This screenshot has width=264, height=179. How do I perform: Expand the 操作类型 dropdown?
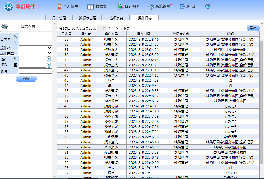(35, 53)
